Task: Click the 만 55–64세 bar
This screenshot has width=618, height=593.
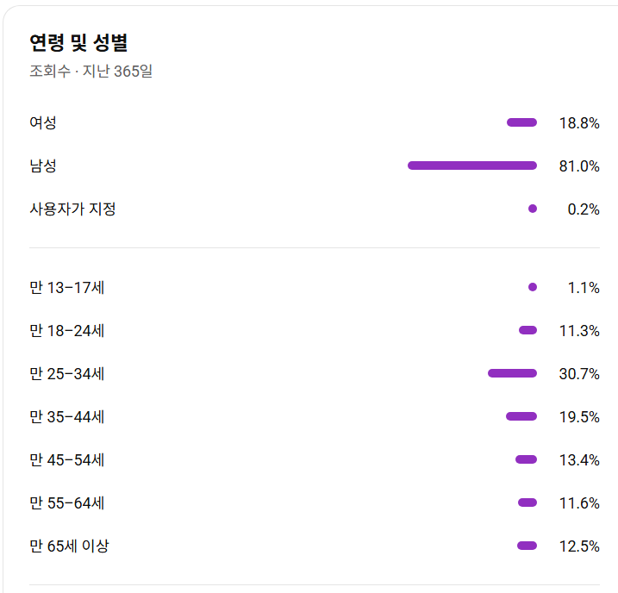Action: [527, 502]
